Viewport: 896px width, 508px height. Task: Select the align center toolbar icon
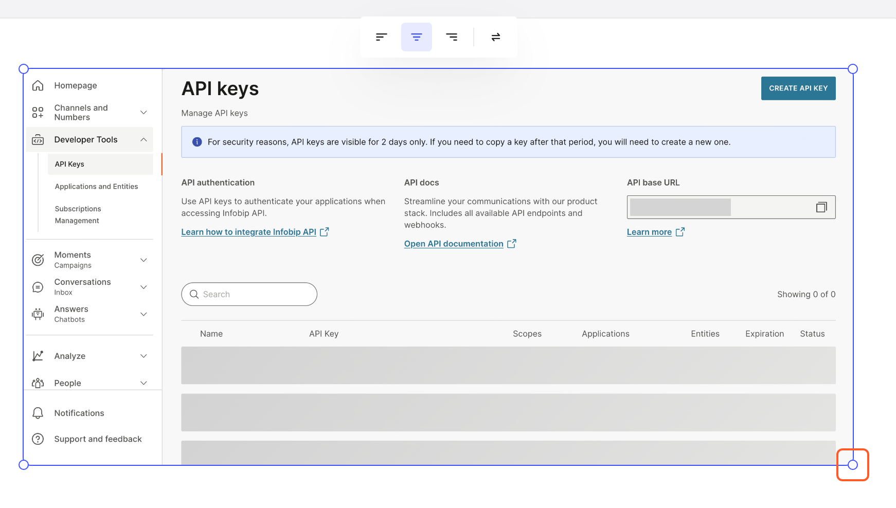pos(417,37)
